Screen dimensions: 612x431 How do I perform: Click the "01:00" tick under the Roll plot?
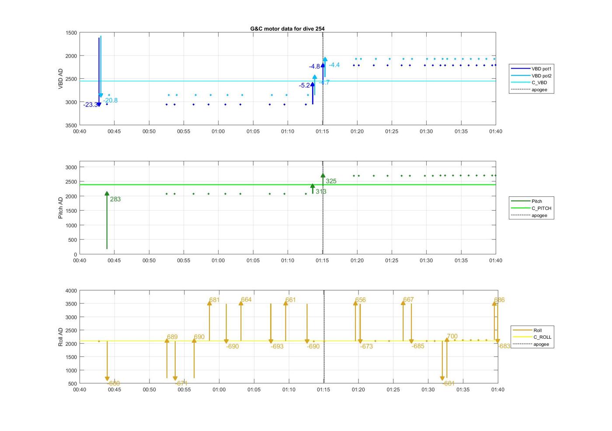tap(219, 390)
